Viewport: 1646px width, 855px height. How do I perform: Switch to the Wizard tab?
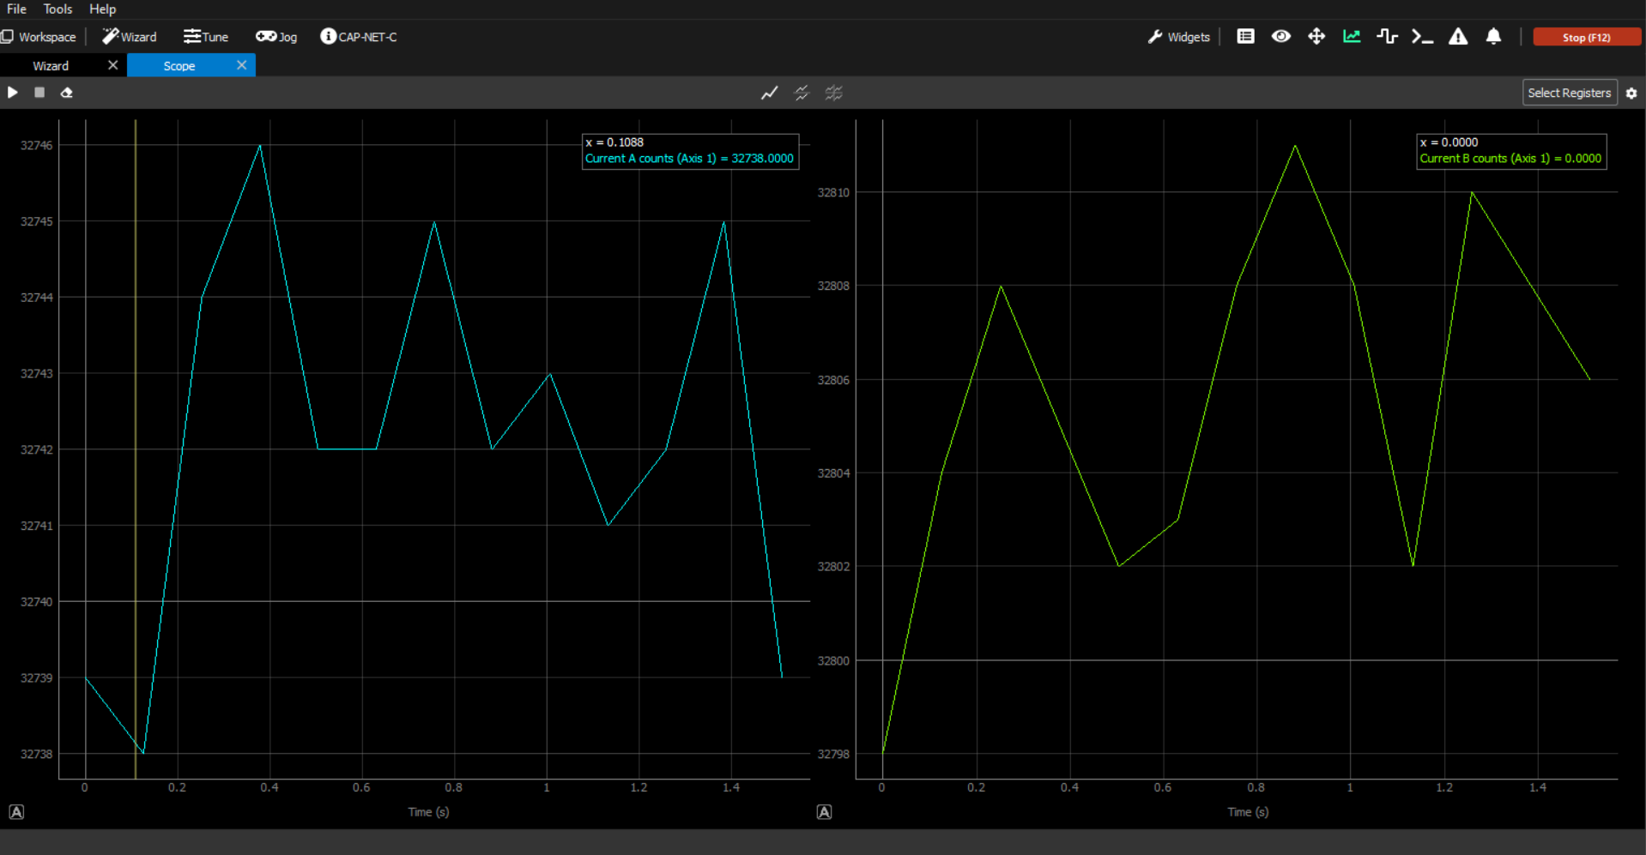coord(51,66)
